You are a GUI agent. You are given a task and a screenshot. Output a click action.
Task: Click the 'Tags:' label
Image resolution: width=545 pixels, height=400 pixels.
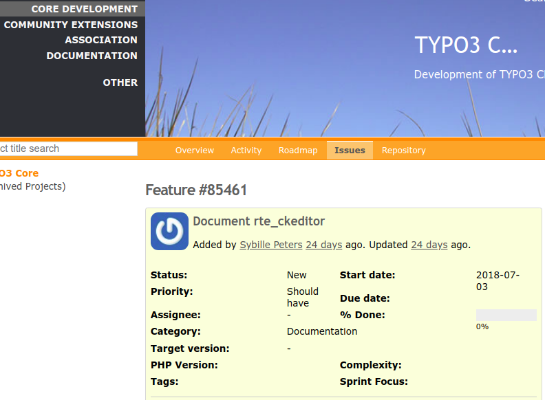point(164,381)
